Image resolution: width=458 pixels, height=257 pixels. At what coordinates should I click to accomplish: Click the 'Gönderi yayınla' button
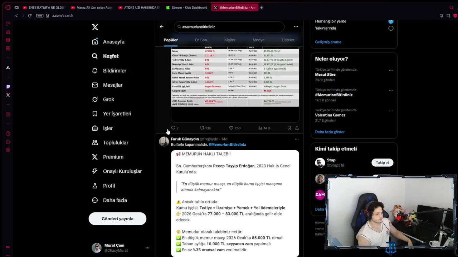tap(117, 219)
